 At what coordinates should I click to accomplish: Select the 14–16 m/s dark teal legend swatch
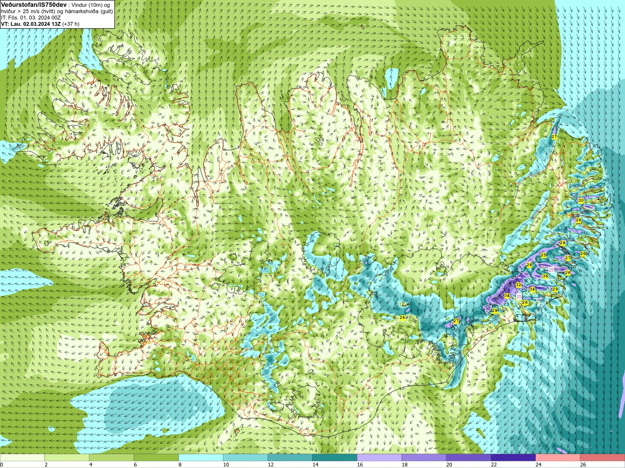pos(335,458)
